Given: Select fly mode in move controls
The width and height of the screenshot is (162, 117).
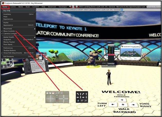Looking at the screenshot, I should (x=86, y=101).
